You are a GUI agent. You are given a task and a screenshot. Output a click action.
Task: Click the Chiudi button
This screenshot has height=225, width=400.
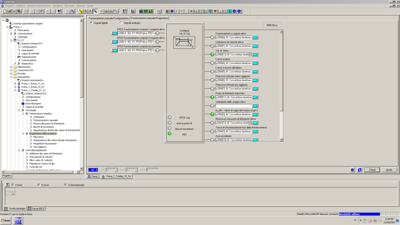point(372,170)
